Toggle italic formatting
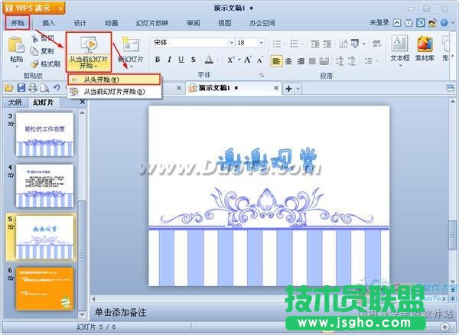Viewport: 459px width, 335px height. click(169, 60)
